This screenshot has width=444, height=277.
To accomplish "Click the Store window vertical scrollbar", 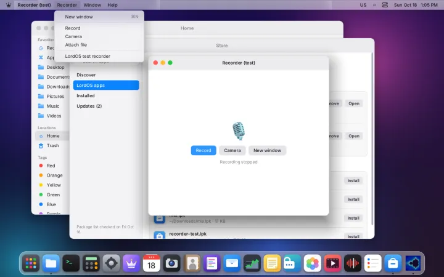I will pos(372,138).
